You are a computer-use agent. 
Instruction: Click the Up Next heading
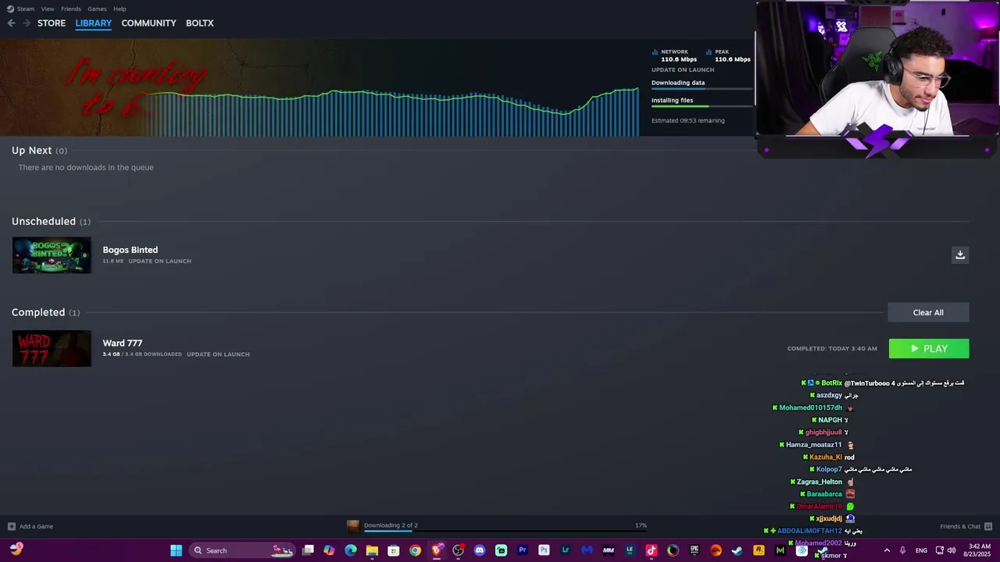pyautogui.click(x=32, y=151)
